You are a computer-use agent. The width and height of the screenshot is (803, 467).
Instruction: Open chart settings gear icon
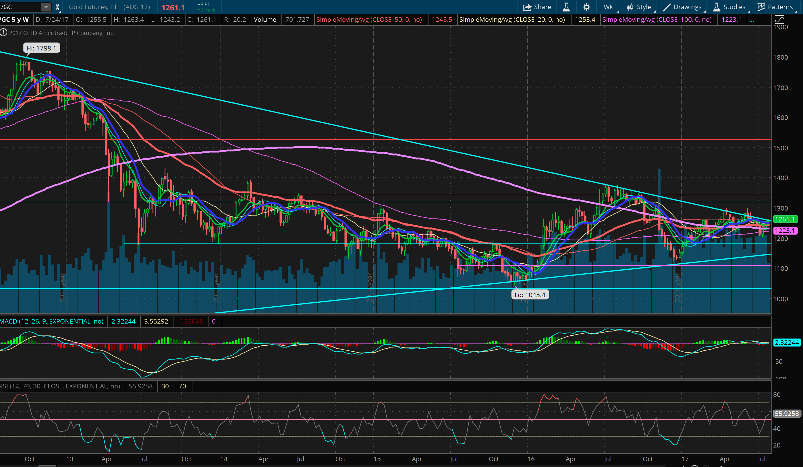click(x=586, y=7)
